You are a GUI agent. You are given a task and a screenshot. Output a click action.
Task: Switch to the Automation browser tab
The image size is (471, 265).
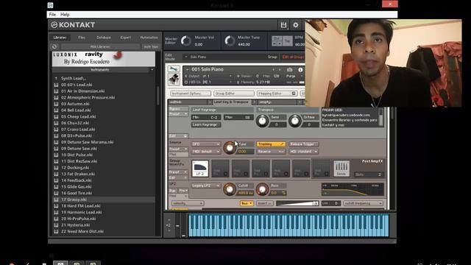click(149, 38)
